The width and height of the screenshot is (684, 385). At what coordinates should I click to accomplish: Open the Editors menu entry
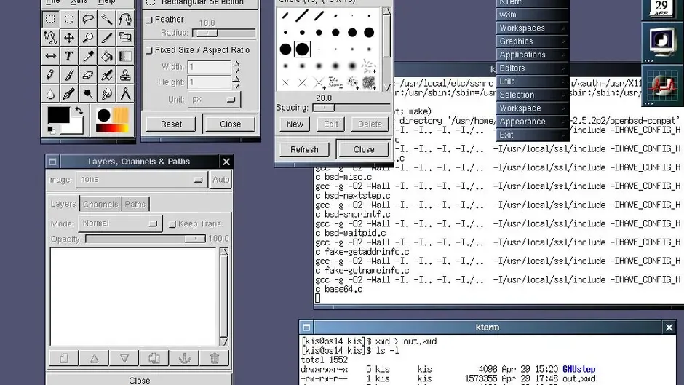tap(532, 68)
